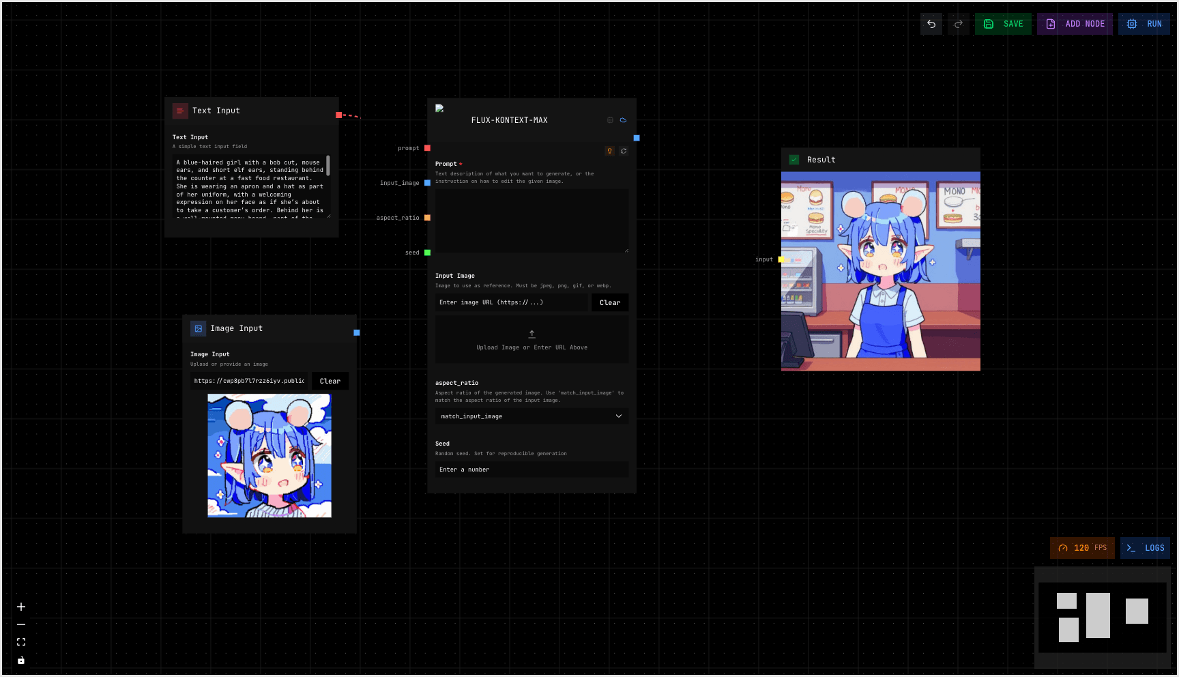
Task: Click Upload Image or Enter URL Above area
Action: tap(532, 339)
